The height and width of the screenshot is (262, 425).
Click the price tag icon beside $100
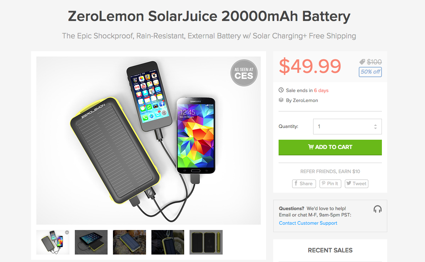(362, 62)
